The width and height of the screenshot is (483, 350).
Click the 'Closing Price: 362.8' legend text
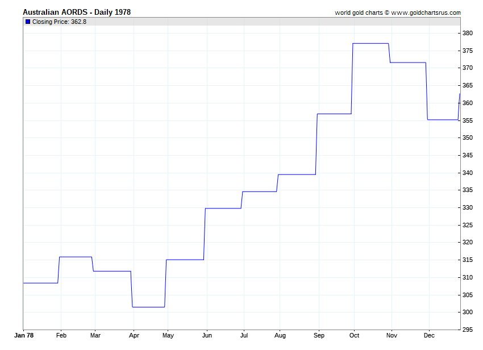point(59,22)
